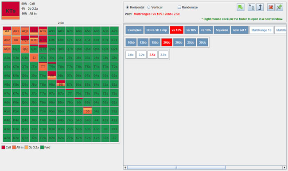
Task: Select the 99 pair cell in the grid
Action: (x=52, y=76)
